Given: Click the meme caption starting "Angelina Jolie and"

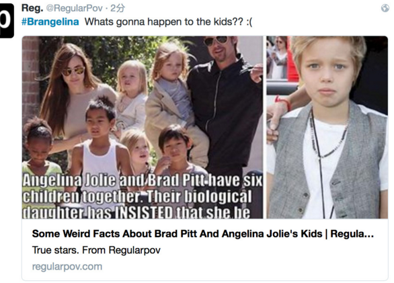Looking at the screenshot, I should 143,196.
